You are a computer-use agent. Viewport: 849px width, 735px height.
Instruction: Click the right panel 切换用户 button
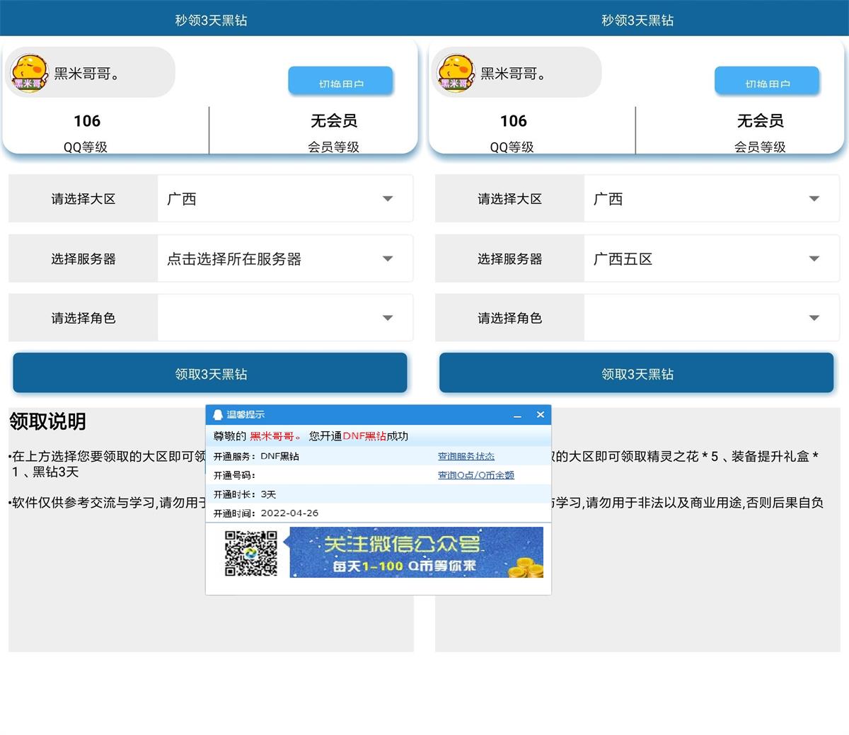click(768, 80)
